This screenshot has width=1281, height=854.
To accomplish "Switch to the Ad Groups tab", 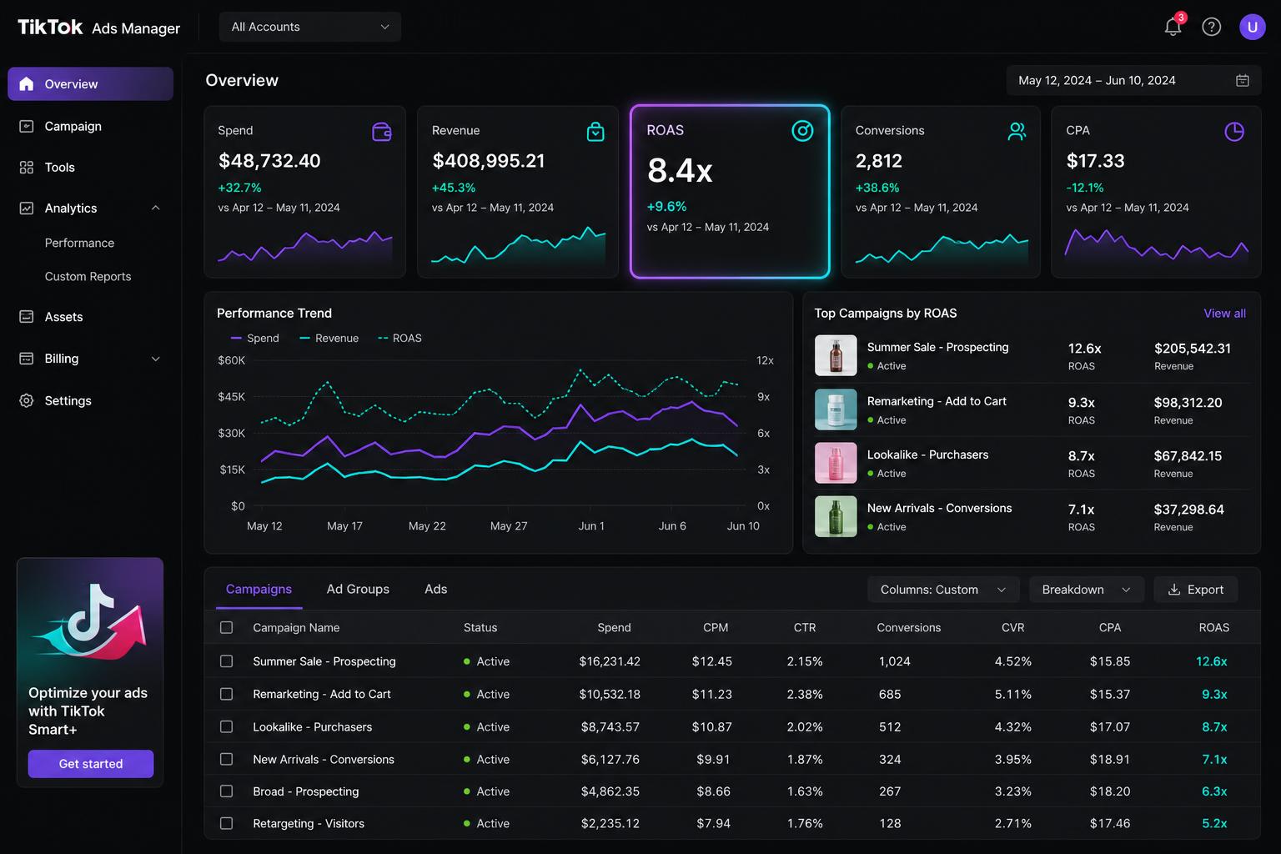I will coord(358,589).
